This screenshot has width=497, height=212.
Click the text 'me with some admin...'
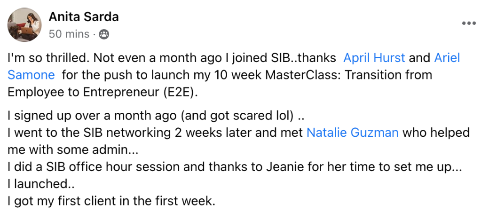(x=73, y=149)
